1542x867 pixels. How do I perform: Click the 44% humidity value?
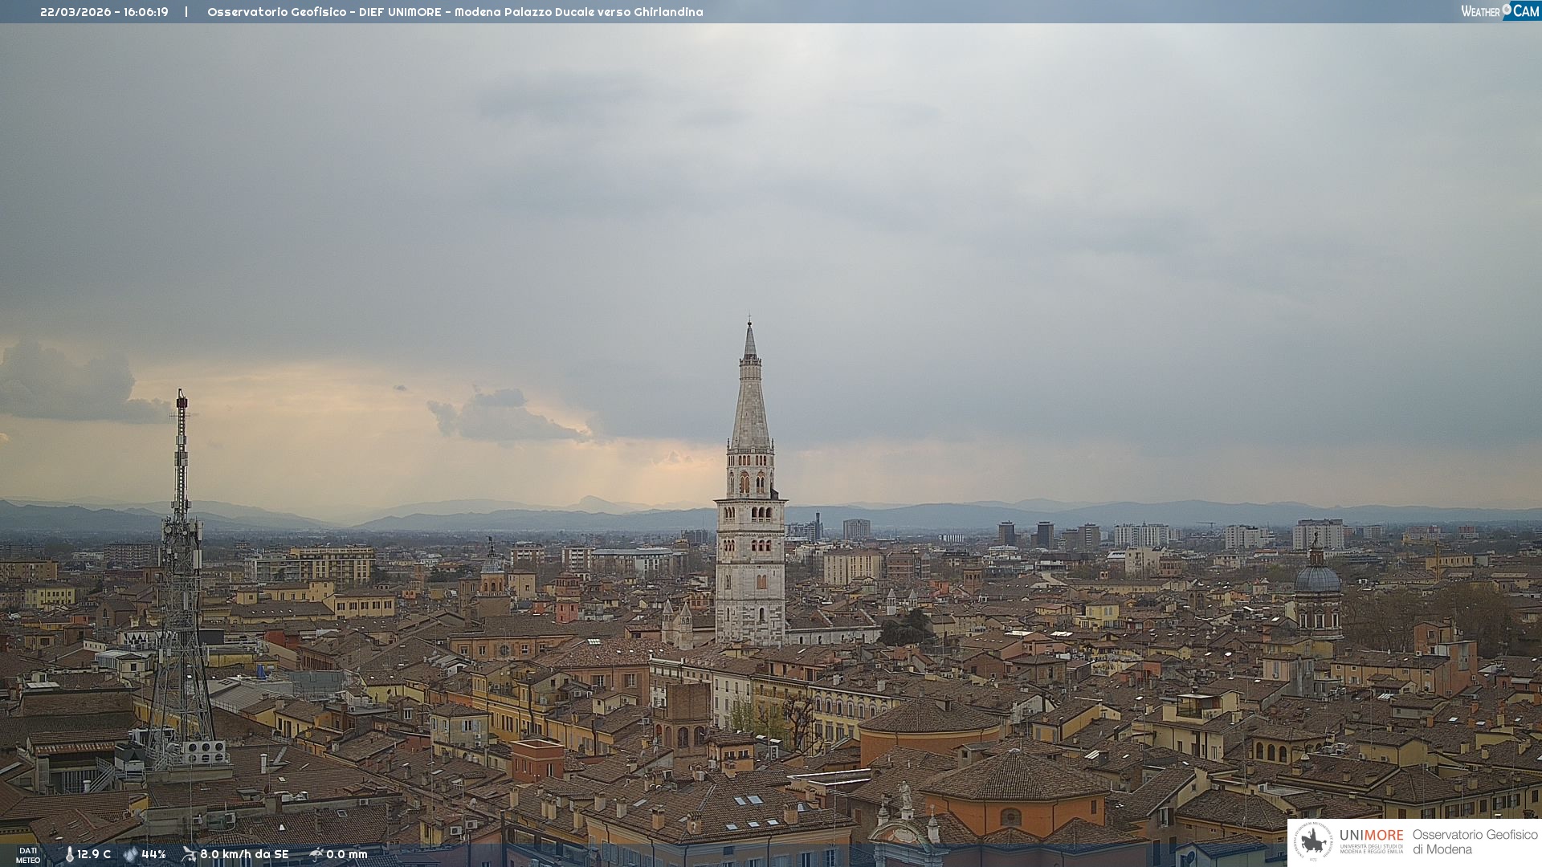tap(153, 854)
